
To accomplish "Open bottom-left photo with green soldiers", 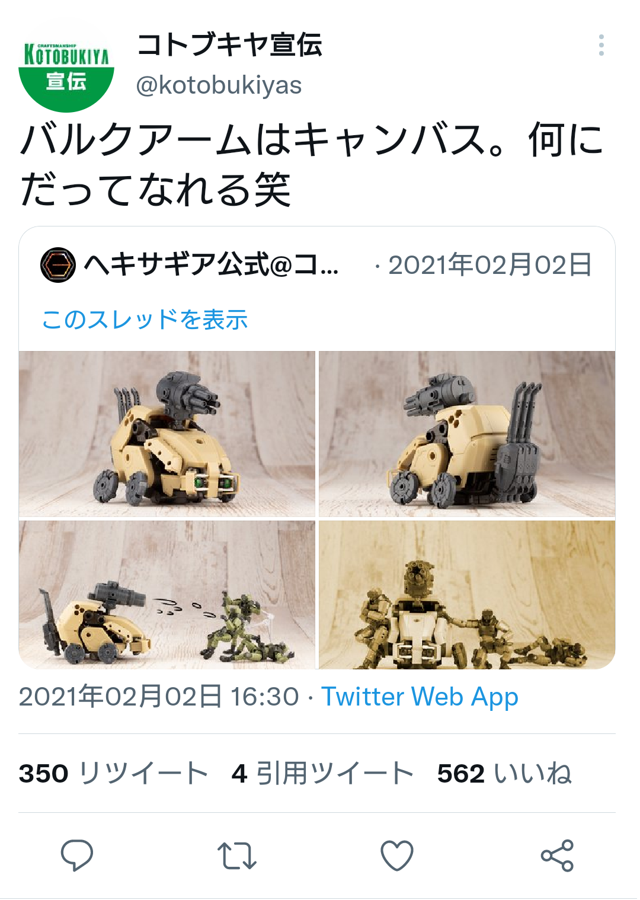I will 167,595.
